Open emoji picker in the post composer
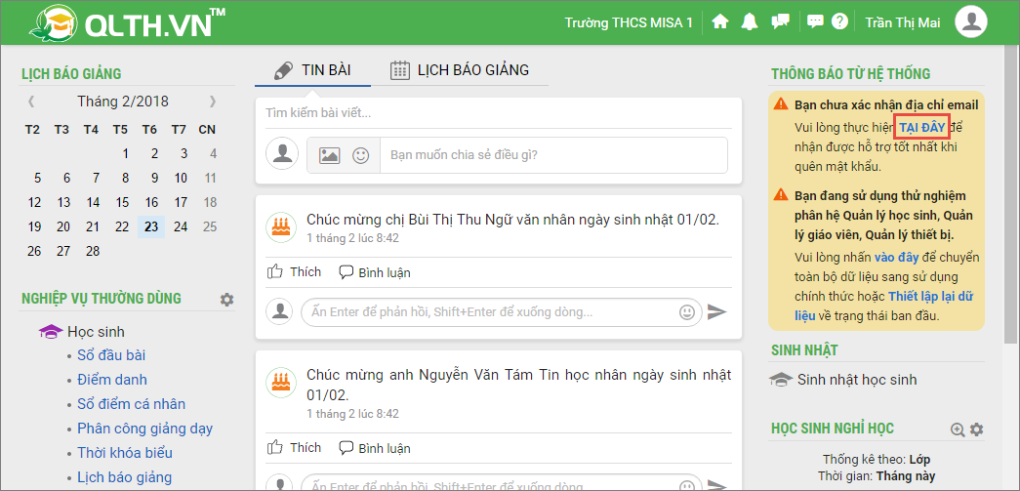Viewport: 1020px width, 491px height. click(x=360, y=154)
